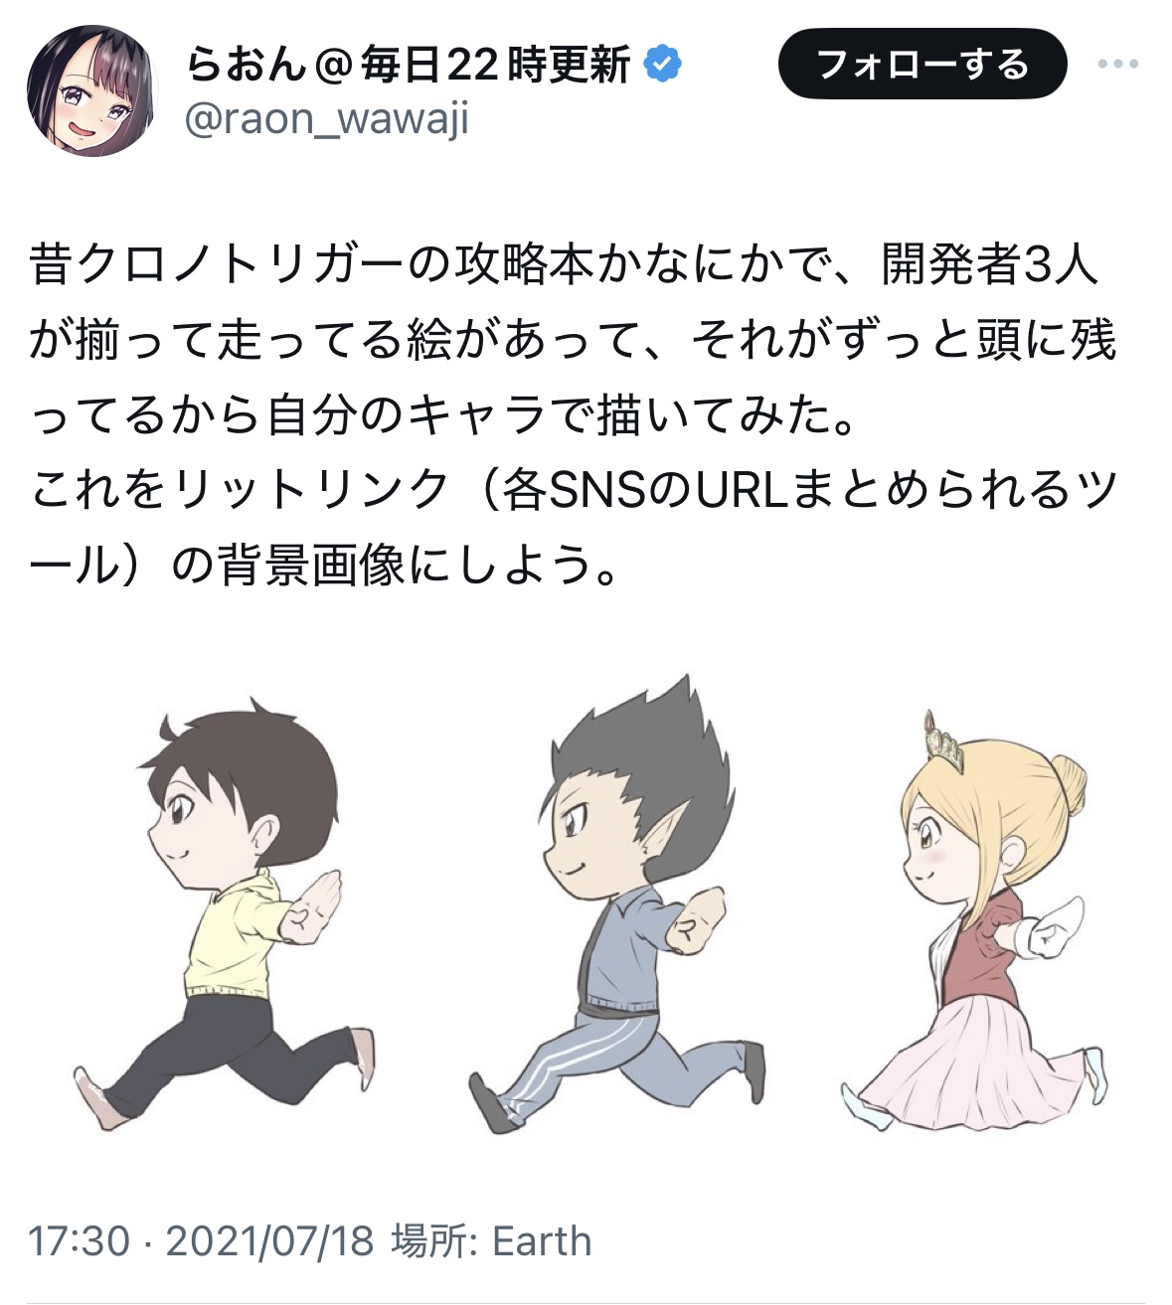Open the 17:30 post timestamp
The height and width of the screenshot is (1305, 1172).
pyautogui.click(x=79, y=1241)
